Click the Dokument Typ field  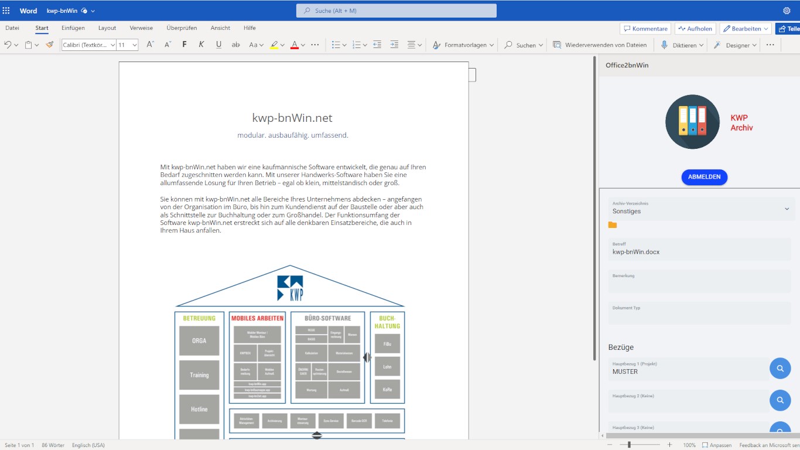pos(699,313)
